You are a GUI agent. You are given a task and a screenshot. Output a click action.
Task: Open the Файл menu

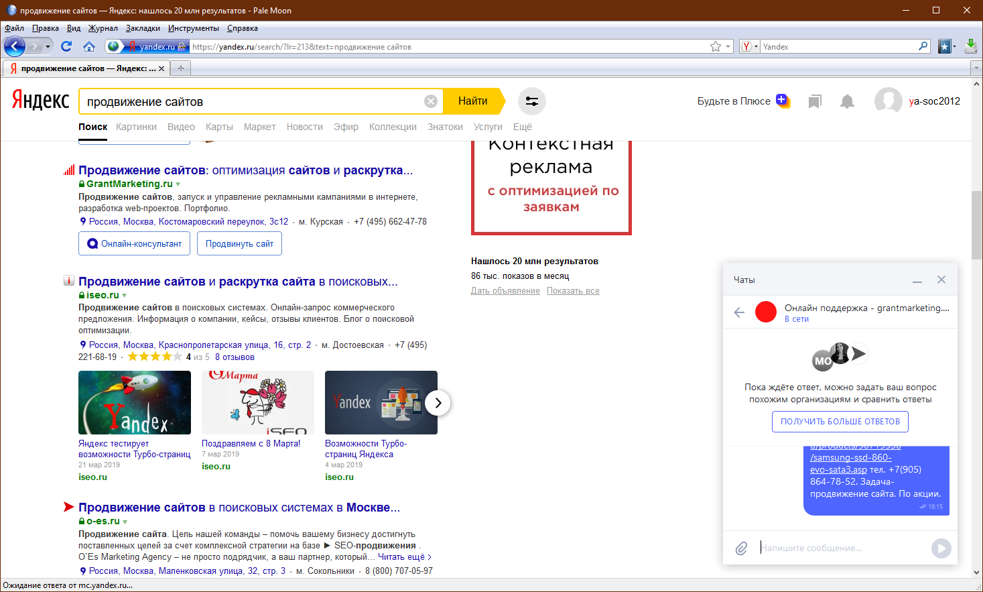14,28
